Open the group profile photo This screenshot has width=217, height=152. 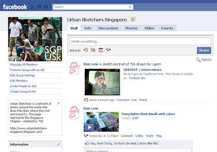pyautogui.click(x=35, y=39)
